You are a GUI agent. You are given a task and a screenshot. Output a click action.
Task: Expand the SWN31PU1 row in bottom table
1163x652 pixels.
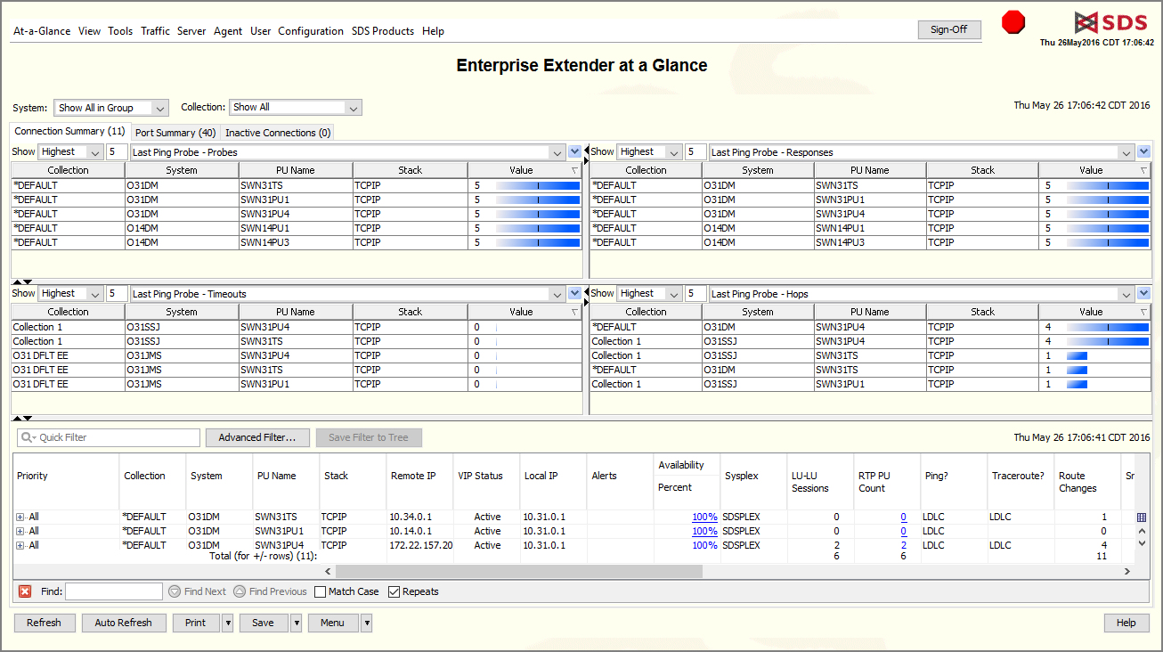(x=20, y=531)
